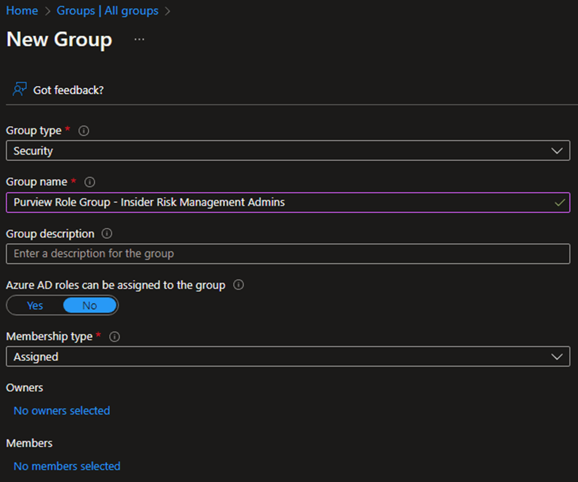Click the Got feedback icon
The image size is (578, 482).
pos(19,89)
